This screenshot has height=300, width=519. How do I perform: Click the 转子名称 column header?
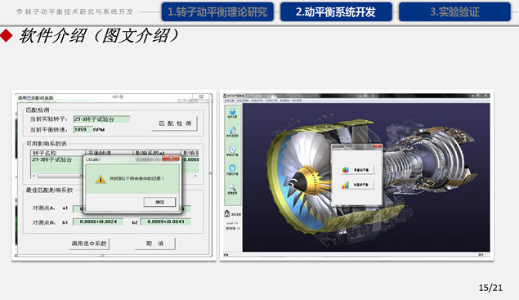pos(58,153)
